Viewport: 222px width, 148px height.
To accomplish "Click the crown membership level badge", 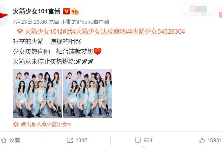I will click(75, 11).
